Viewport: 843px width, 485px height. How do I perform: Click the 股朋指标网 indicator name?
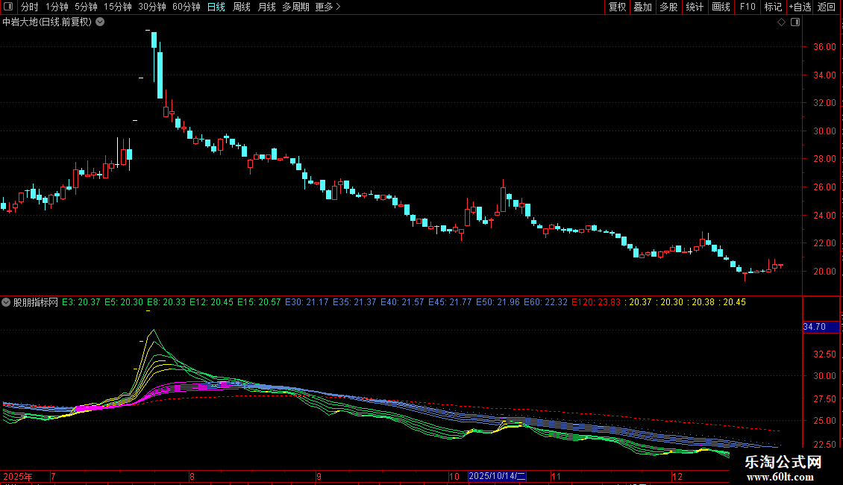[36, 302]
